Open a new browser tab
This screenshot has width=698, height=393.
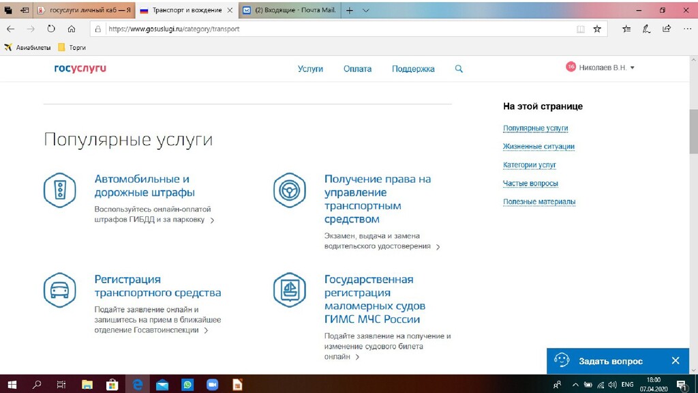(350, 10)
